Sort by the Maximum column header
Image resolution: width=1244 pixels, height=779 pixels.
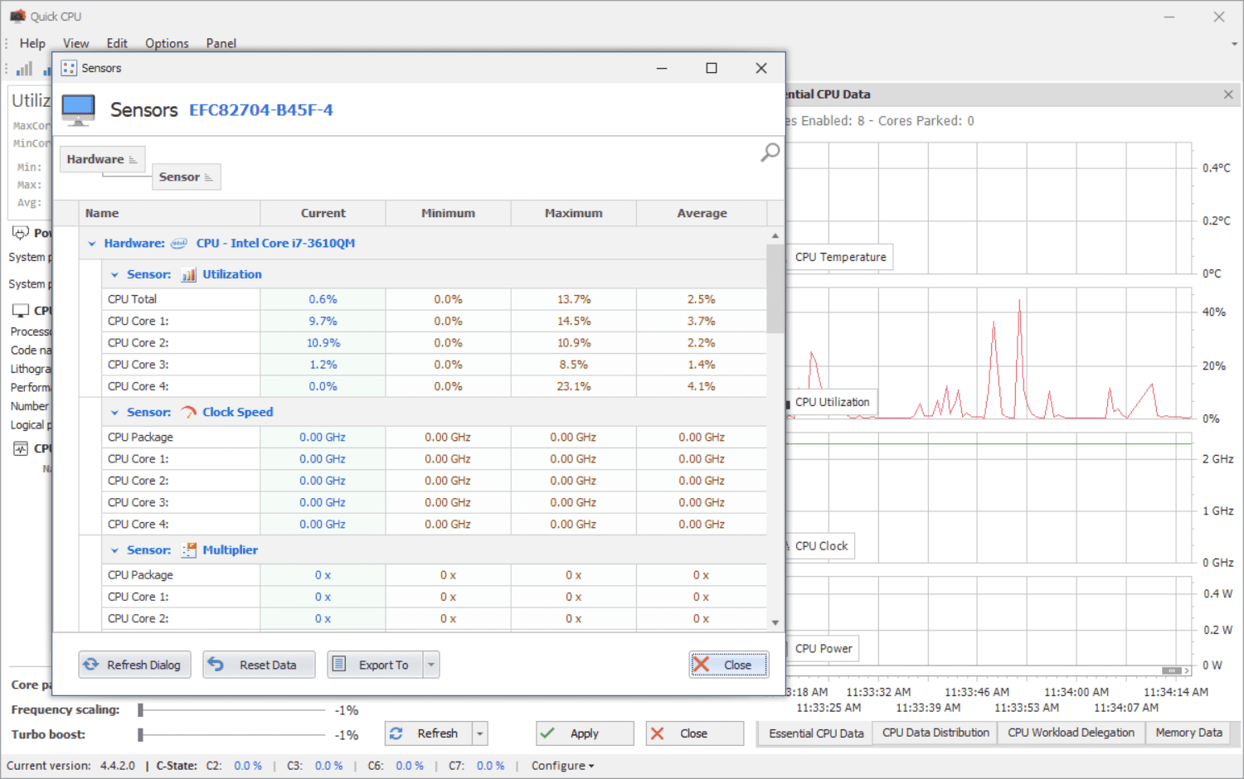(x=574, y=213)
